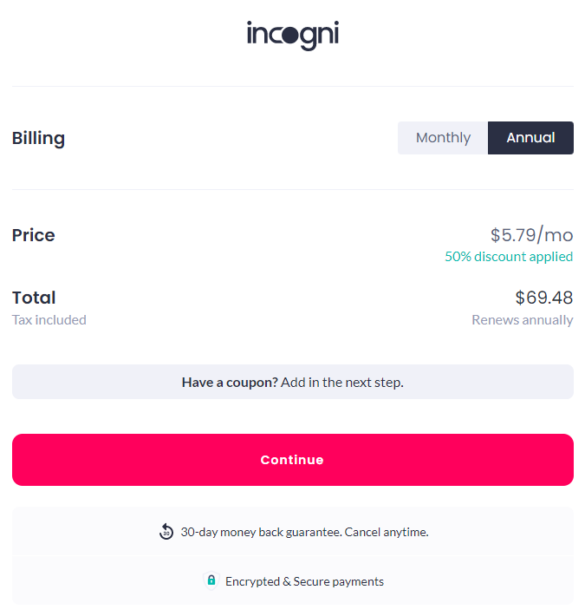Viewport: 585px width, 616px height.
Task: Switch billing to Monthly
Action: 443,138
